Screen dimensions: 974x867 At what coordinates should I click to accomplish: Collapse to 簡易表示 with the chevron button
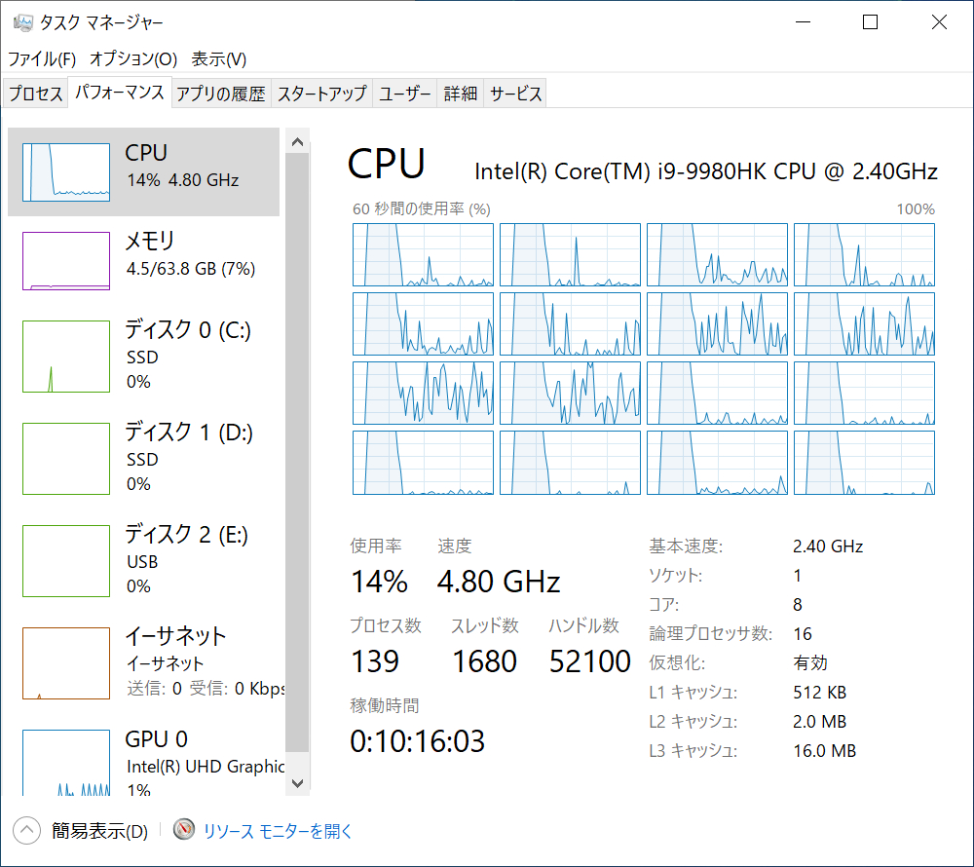click(27, 831)
